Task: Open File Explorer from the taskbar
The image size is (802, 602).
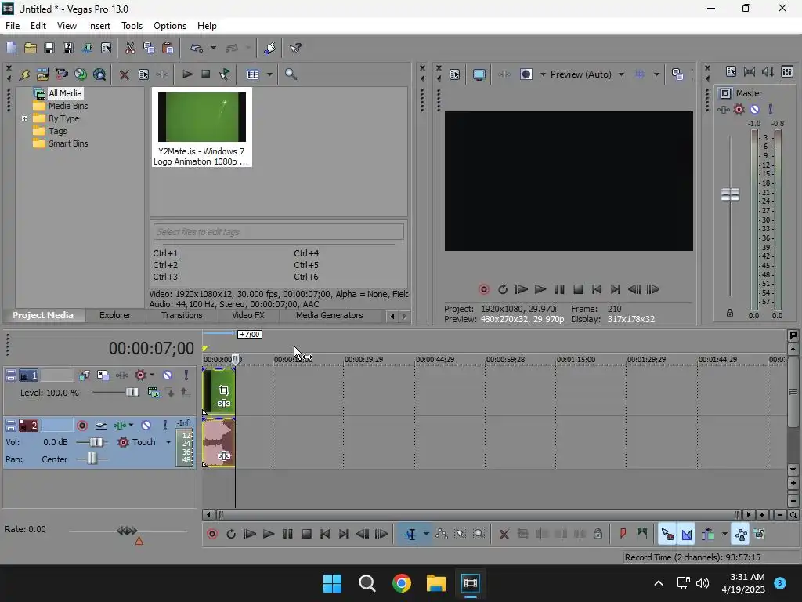Action: pos(436,583)
